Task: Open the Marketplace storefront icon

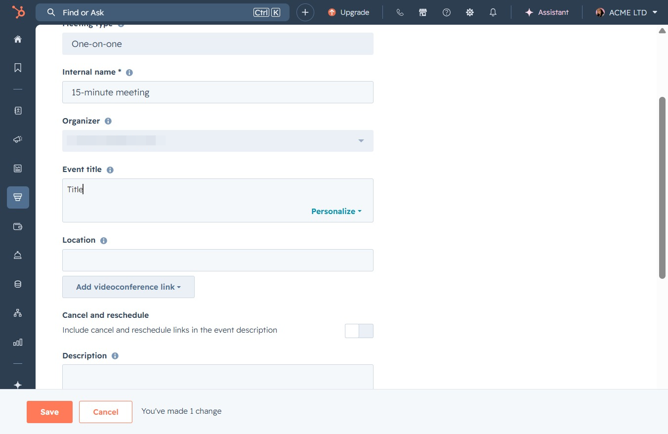Action: tap(423, 12)
